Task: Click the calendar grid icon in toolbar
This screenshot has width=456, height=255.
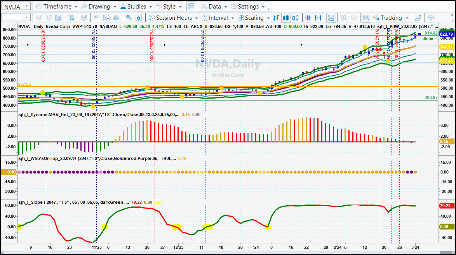Action: click(58, 18)
